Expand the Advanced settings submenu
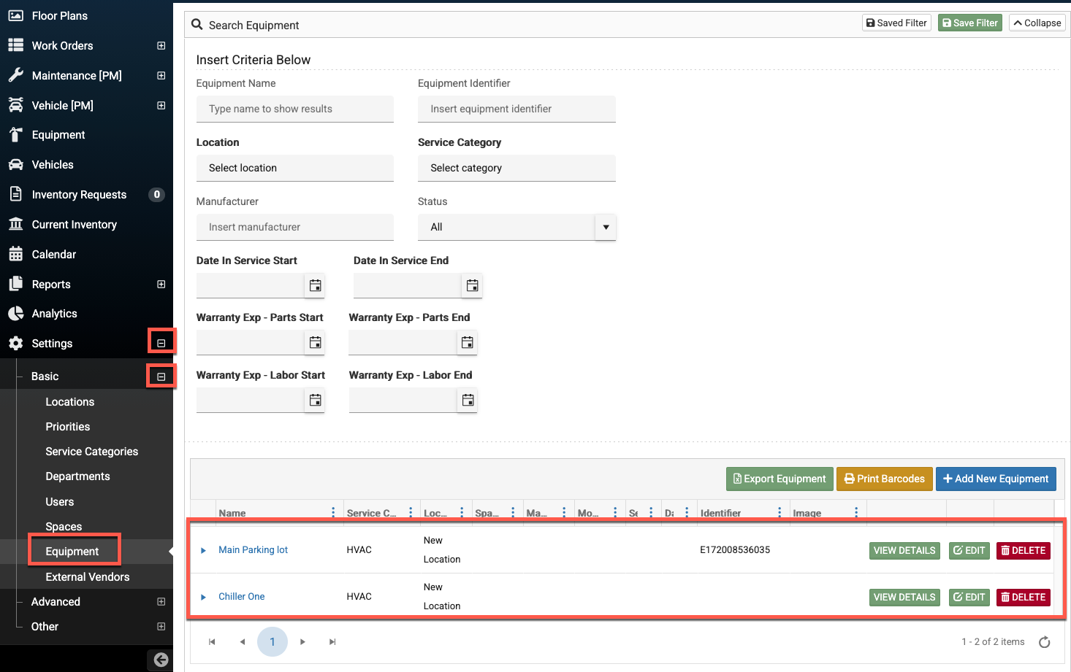This screenshot has height=672, width=1071. (x=161, y=602)
